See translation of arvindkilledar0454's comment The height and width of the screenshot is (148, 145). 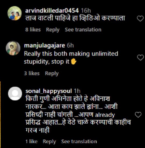(83, 29)
